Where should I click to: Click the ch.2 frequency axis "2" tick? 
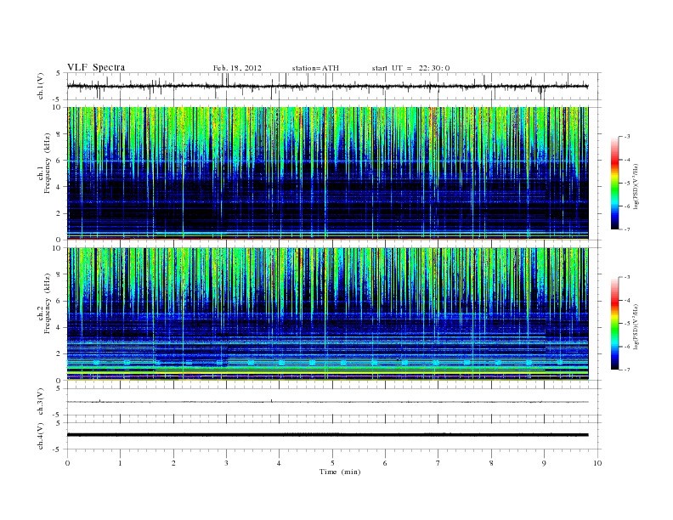(x=59, y=354)
